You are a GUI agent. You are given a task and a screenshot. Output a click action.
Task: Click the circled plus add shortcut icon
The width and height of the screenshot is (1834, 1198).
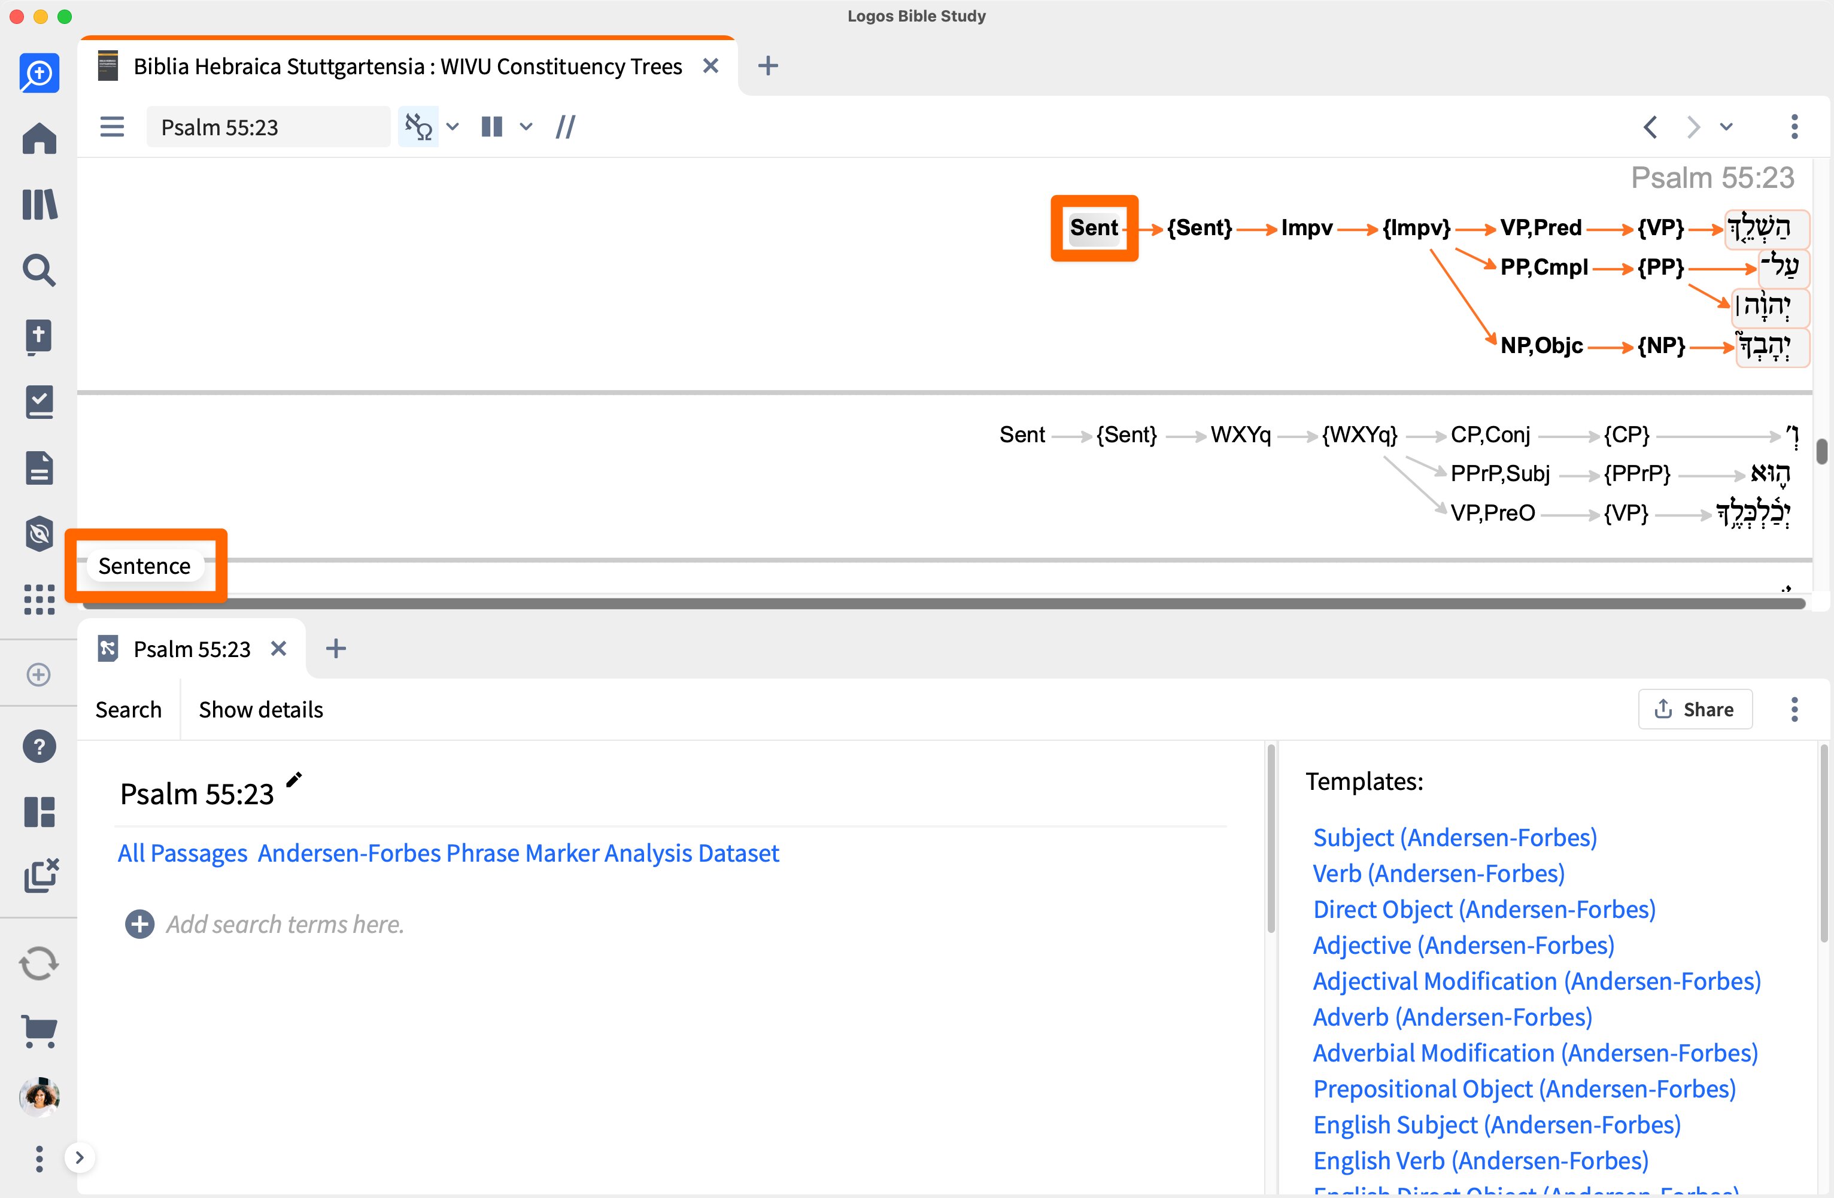click(38, 674)
